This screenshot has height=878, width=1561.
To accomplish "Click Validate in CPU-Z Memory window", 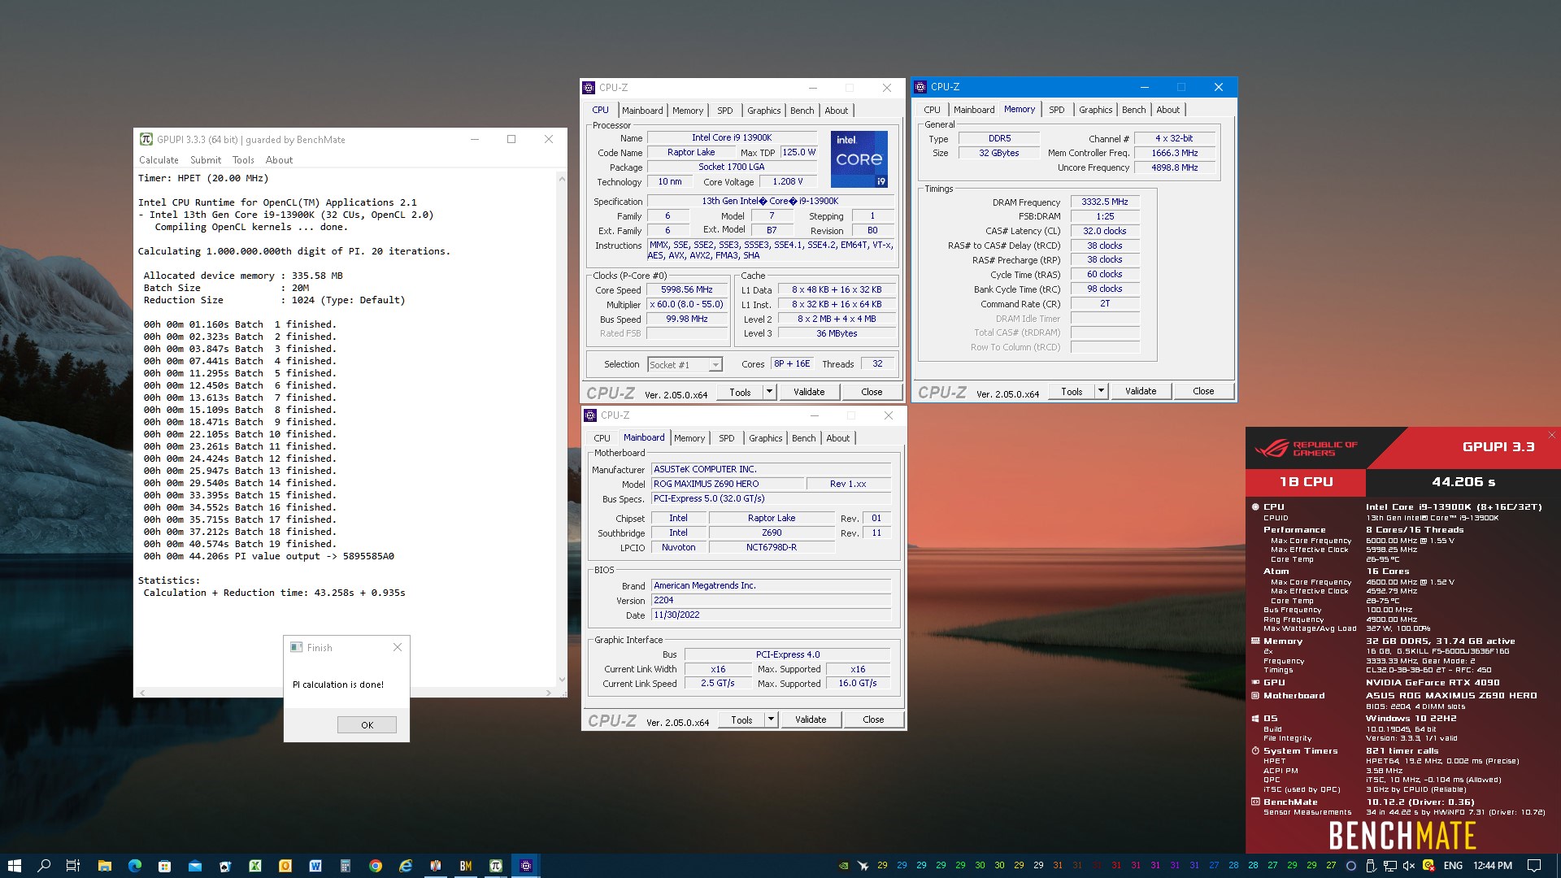I will [x=1141, y=391].
